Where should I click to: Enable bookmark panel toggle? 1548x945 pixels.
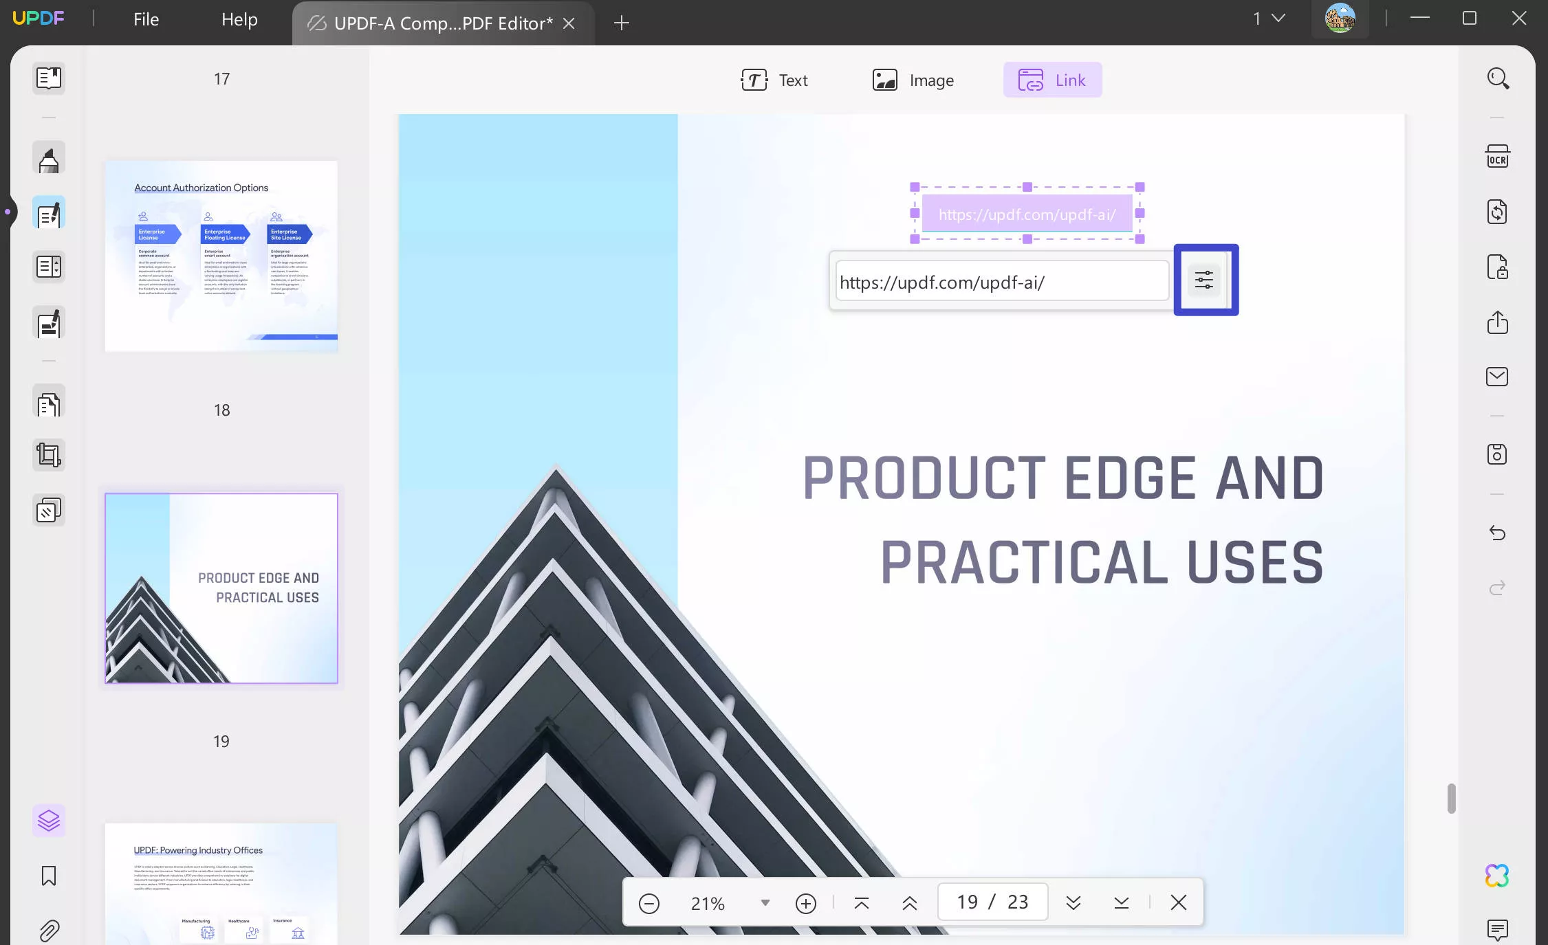[49, 876]
